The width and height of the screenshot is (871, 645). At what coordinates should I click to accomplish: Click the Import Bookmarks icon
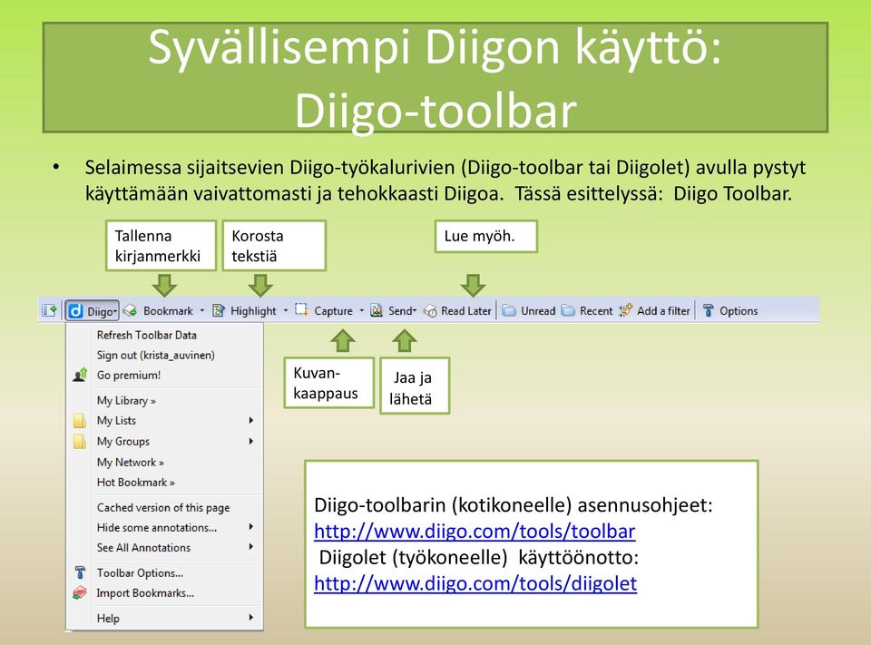click(80, 592)
